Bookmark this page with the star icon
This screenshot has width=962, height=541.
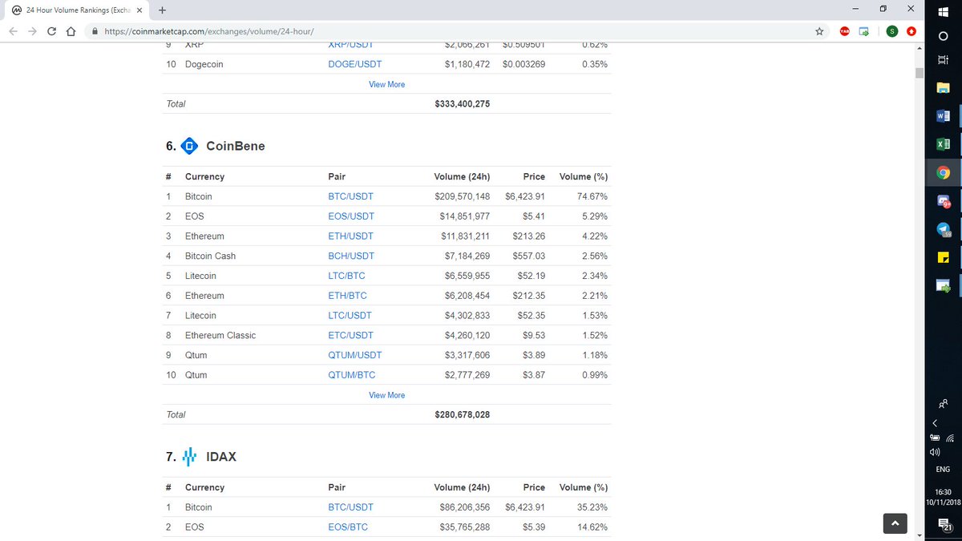click(x=819, y=31)
